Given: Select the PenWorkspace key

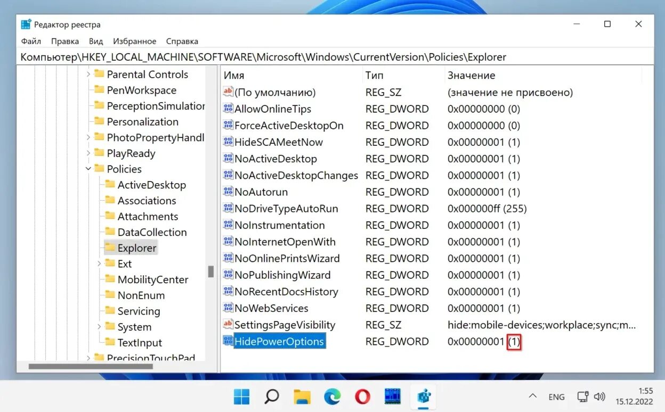Looking at the screenshot, I should click(x=142, y=90).
